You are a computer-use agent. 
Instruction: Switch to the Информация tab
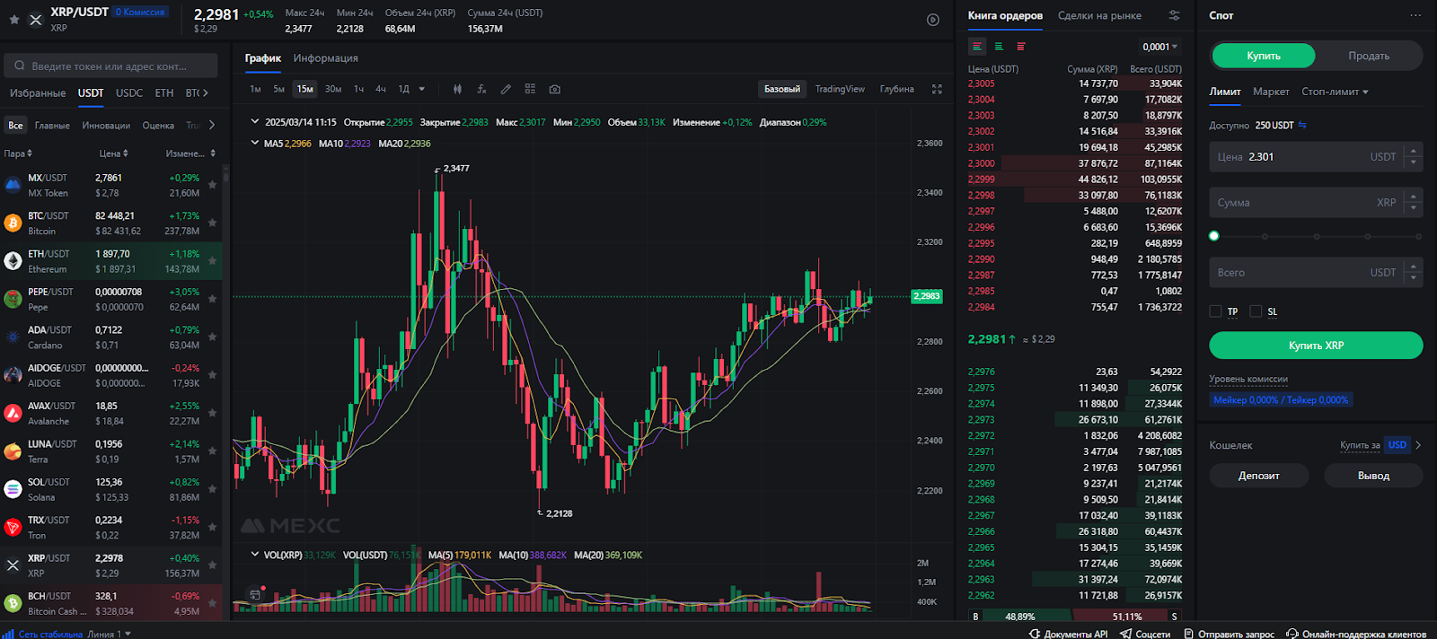click(x=326, y=58)
